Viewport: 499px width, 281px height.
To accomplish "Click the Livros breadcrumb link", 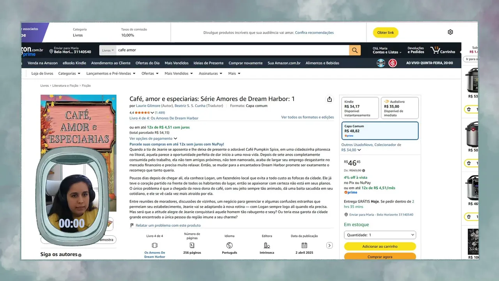I will tap(44, 85).
